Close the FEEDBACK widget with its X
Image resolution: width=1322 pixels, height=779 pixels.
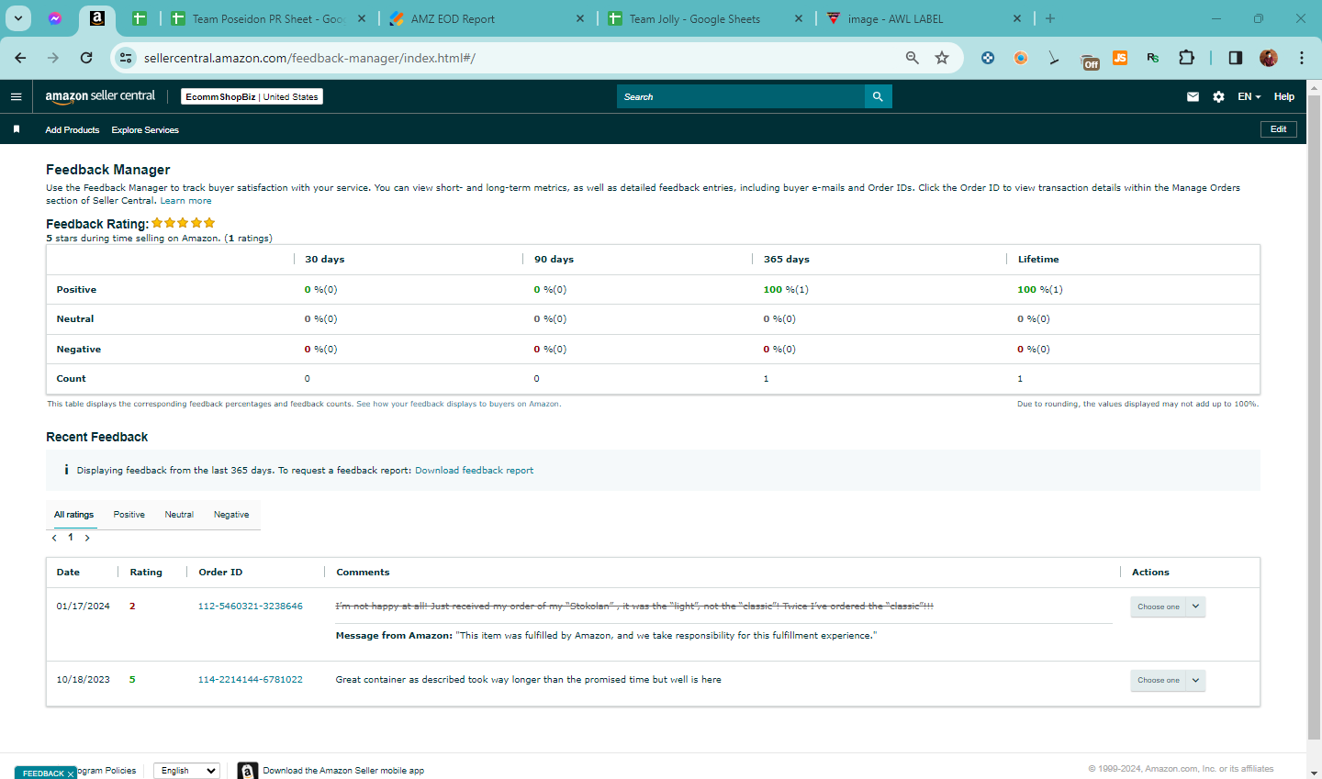(x=71, y=774)
